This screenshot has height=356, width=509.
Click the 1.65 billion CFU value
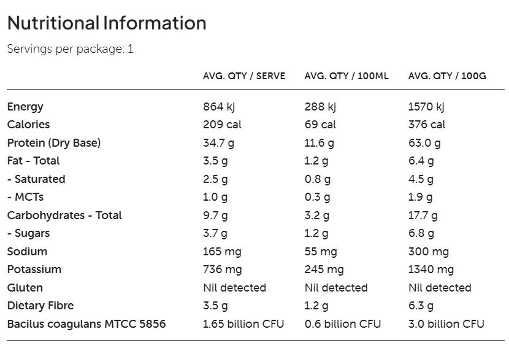pos(240,324)
